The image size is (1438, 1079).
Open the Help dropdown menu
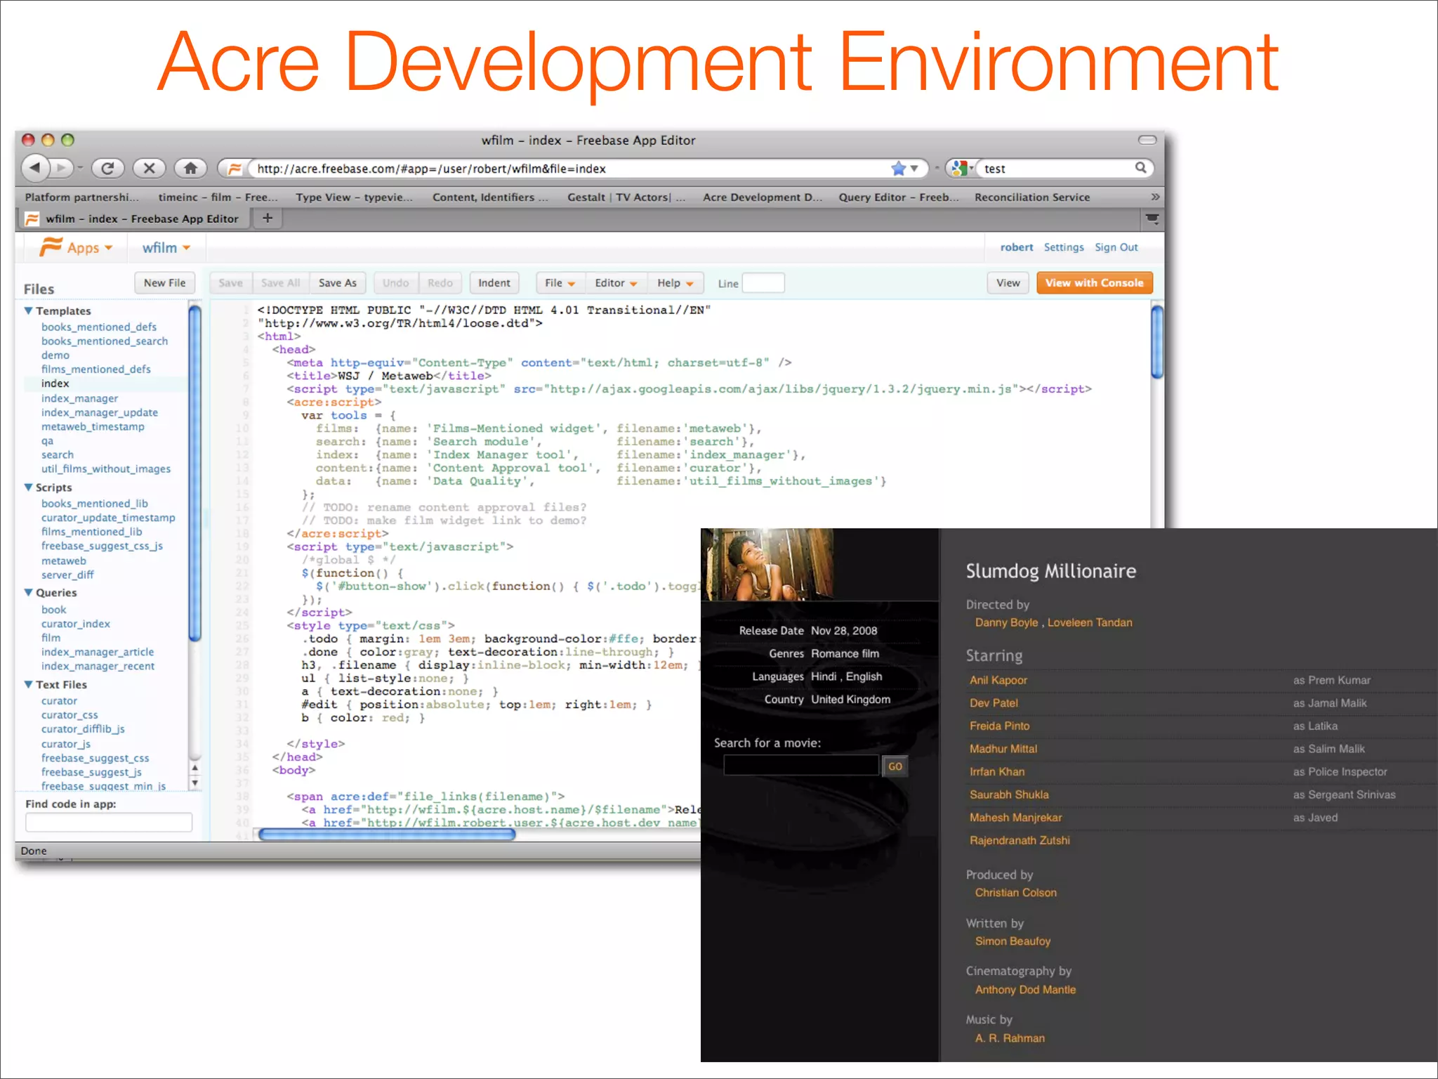click(x=675, y=283)
